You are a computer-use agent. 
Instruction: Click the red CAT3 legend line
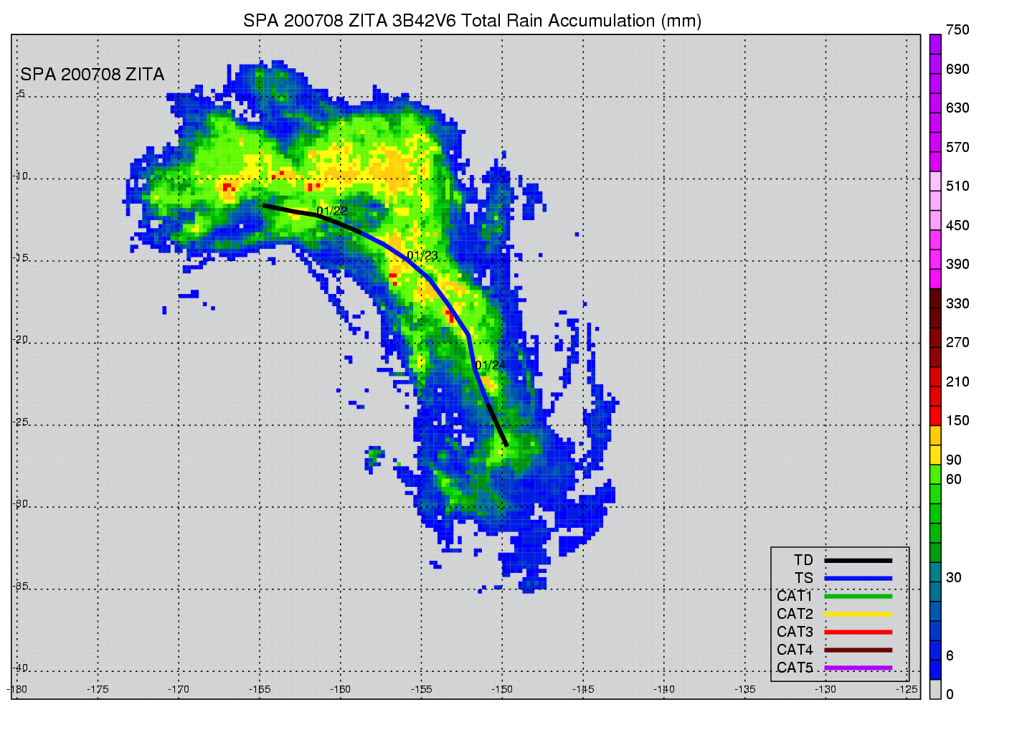858,632
